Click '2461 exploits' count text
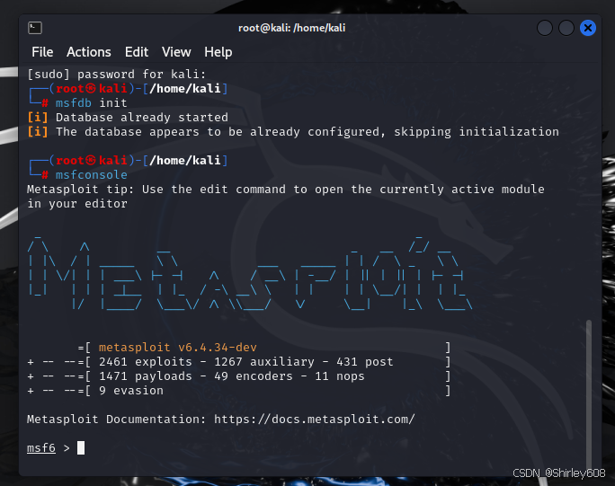This screenshot has width=615, height=486. pos(145,362)
